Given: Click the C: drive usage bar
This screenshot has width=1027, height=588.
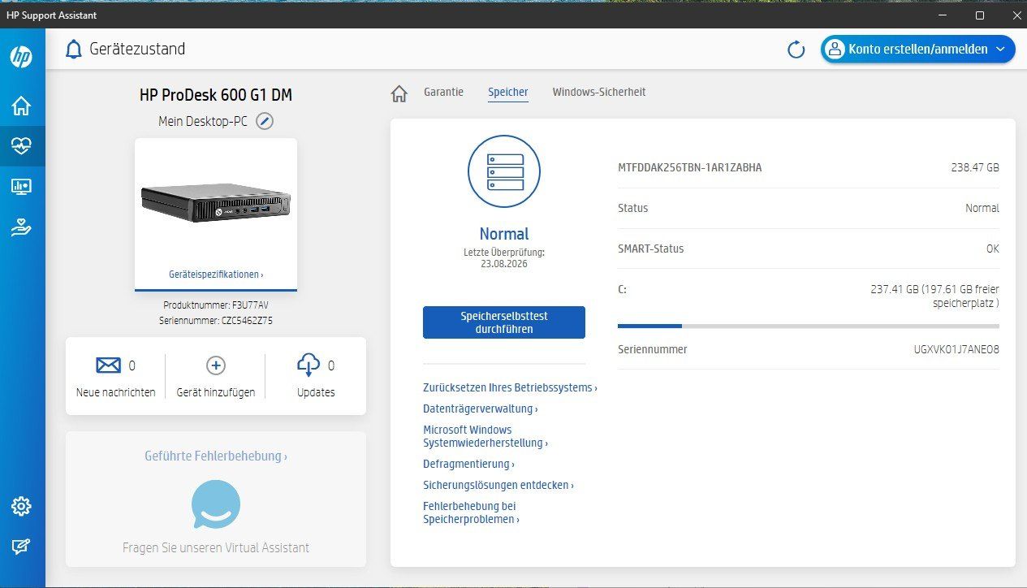Looking at the screenshot, I should (x=809, y=326).
